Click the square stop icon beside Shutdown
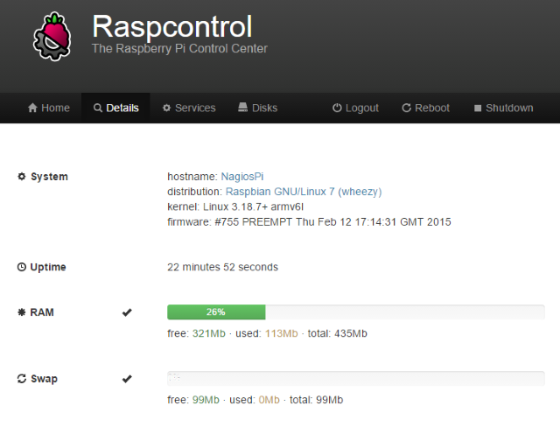 [x=478, y=108]
